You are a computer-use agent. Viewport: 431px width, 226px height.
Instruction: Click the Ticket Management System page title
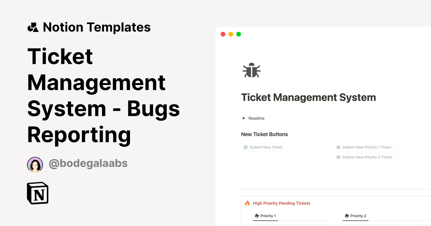[309, 98]
